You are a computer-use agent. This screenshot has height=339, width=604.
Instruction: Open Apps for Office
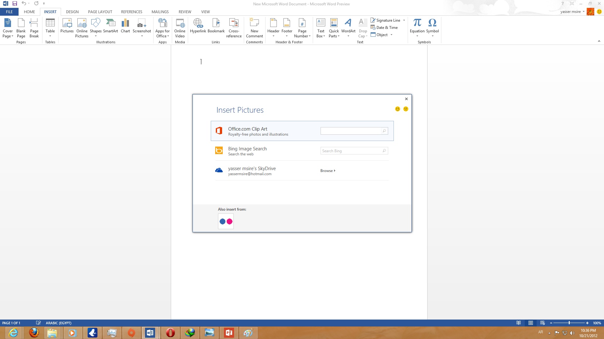tap(162, 28)
